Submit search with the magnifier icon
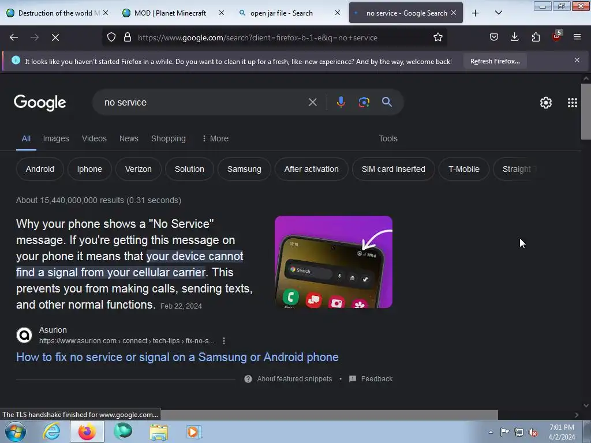The width and height of the screenshot is (591, 443). click(387, 102)
